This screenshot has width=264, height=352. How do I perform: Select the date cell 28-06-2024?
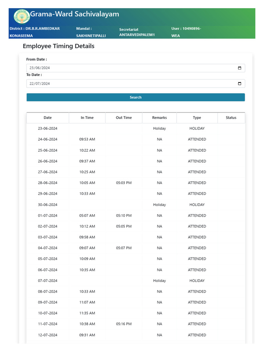coord(47,183)
